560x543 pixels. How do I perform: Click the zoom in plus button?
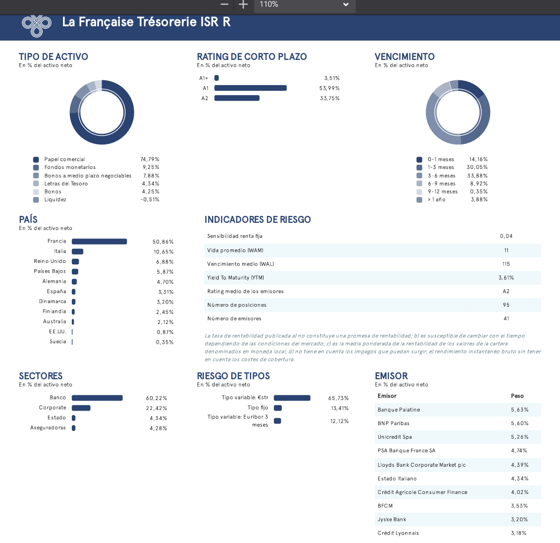tap(243, 5)
